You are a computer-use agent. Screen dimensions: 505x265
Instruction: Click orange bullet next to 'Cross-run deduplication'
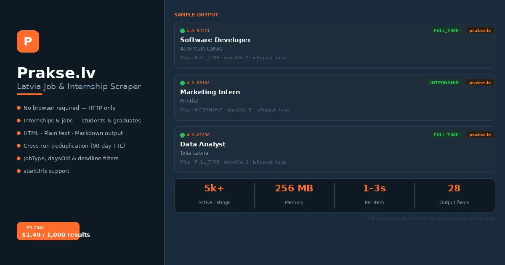click(x=19, y=146)
